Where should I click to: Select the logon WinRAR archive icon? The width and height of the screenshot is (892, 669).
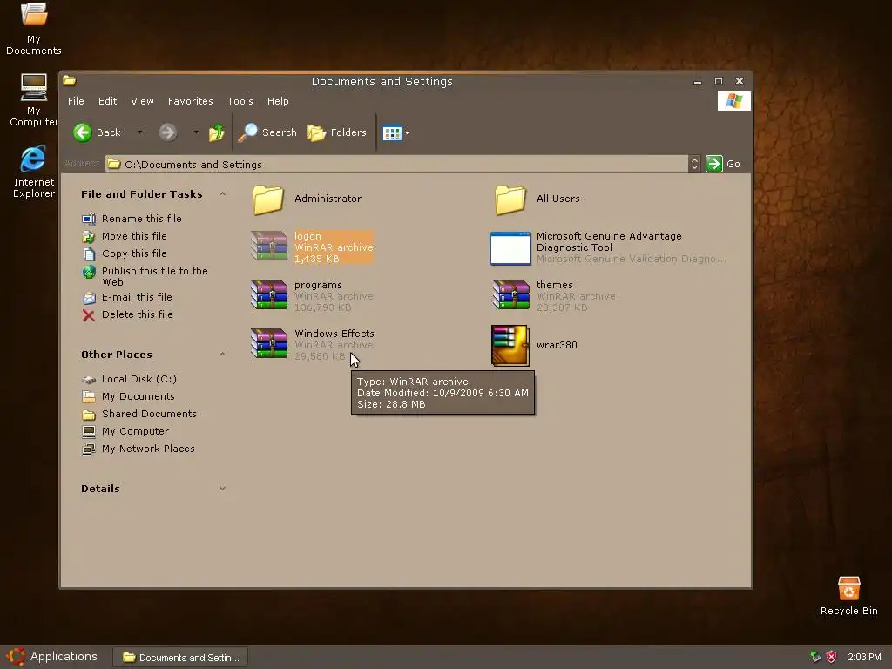(269, 247)
